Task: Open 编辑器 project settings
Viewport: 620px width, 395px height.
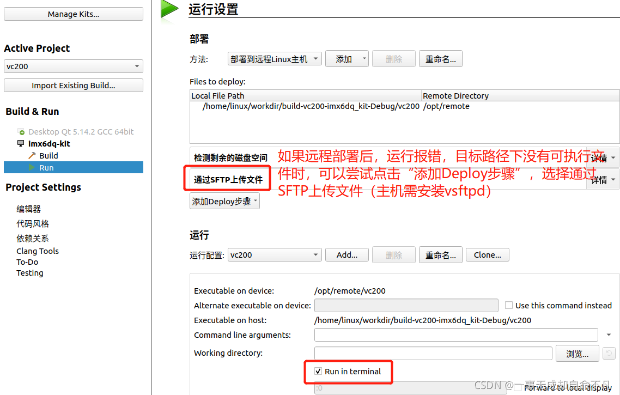Action: 28,209
